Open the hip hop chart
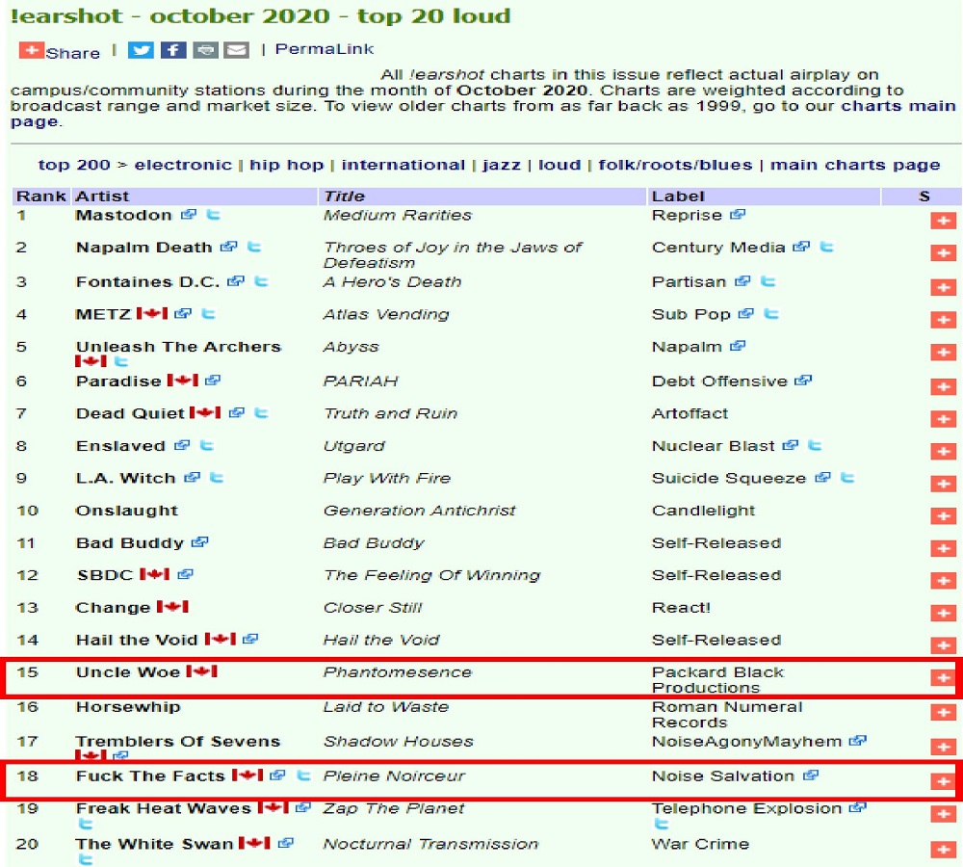 coord(286,165)
